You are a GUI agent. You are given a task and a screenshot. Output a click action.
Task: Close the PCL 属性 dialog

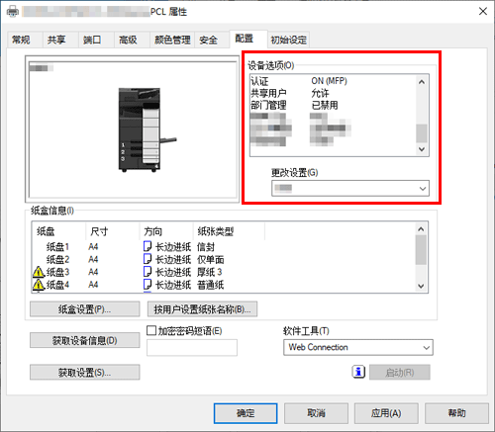[x=483, y=11]
